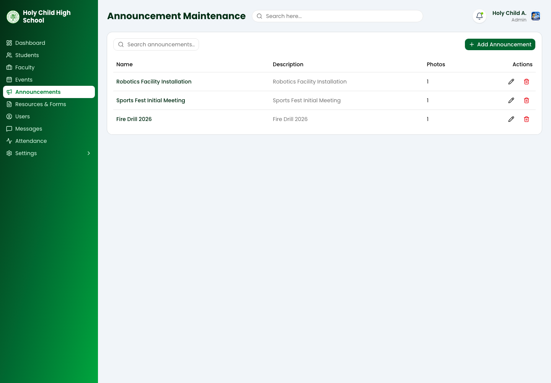Open the Faculty section
551x383 pixels.
49,67
